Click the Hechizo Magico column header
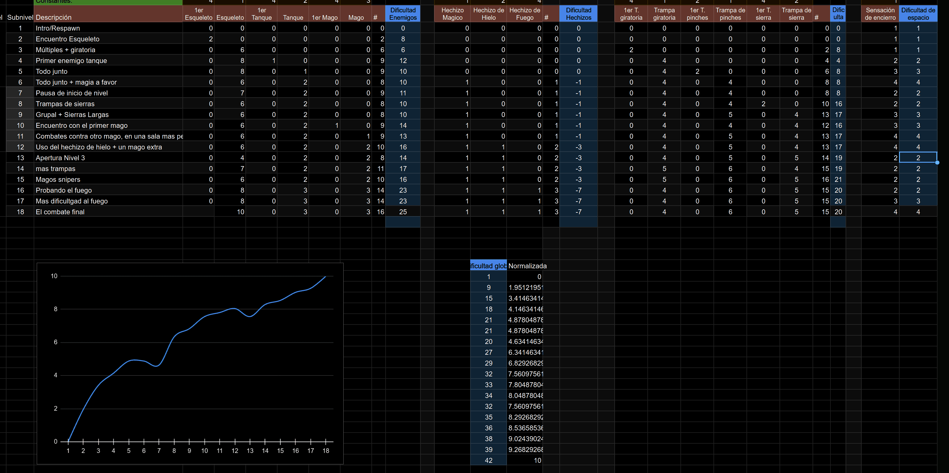The height and width of the screenshot is (473, 949). pyautogui.click(x=452, y=14)
